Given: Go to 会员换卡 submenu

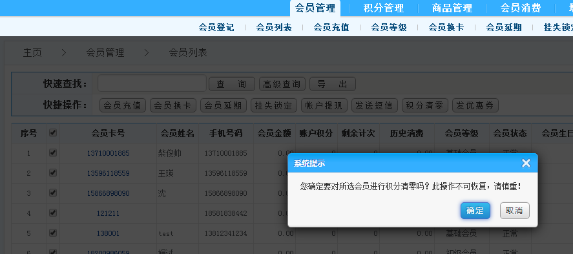Looking at the screenshot, I should point(446,27).
